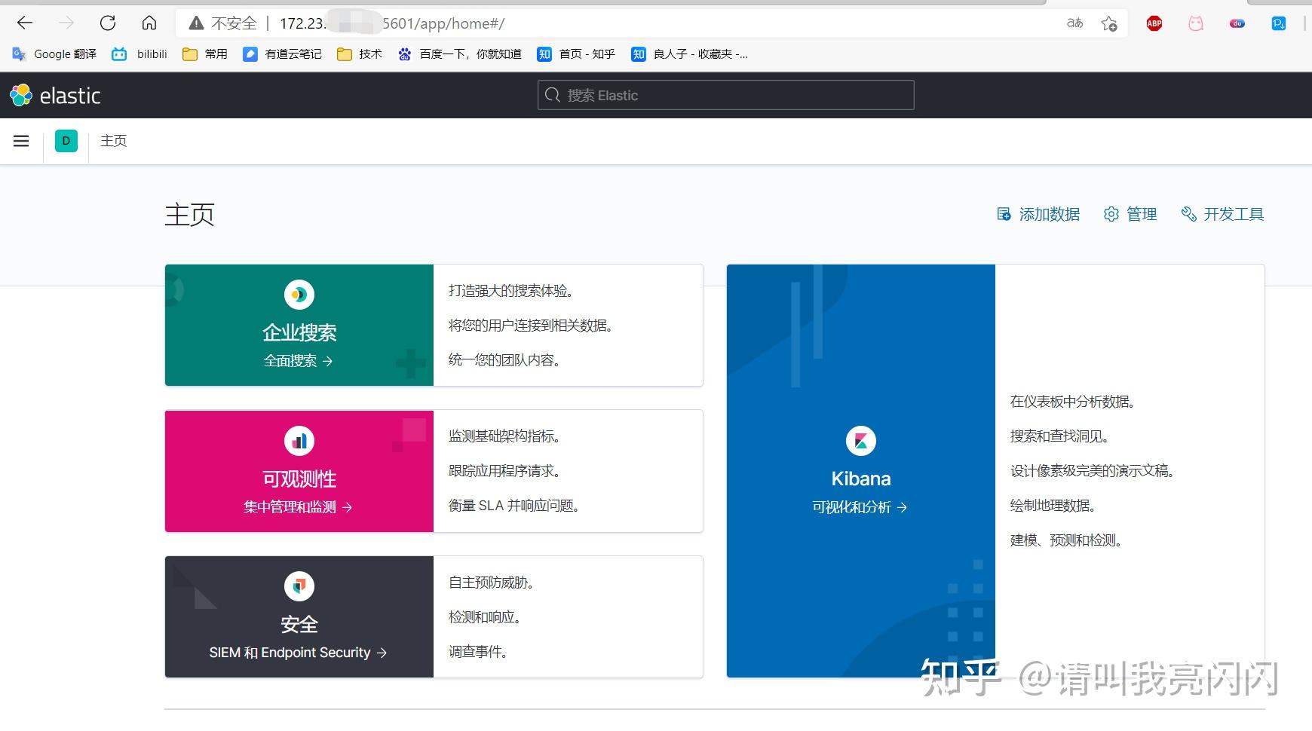The image size is (1312, 731).
Task: Open the space avatar labeled D
Action: coord(66,141)
